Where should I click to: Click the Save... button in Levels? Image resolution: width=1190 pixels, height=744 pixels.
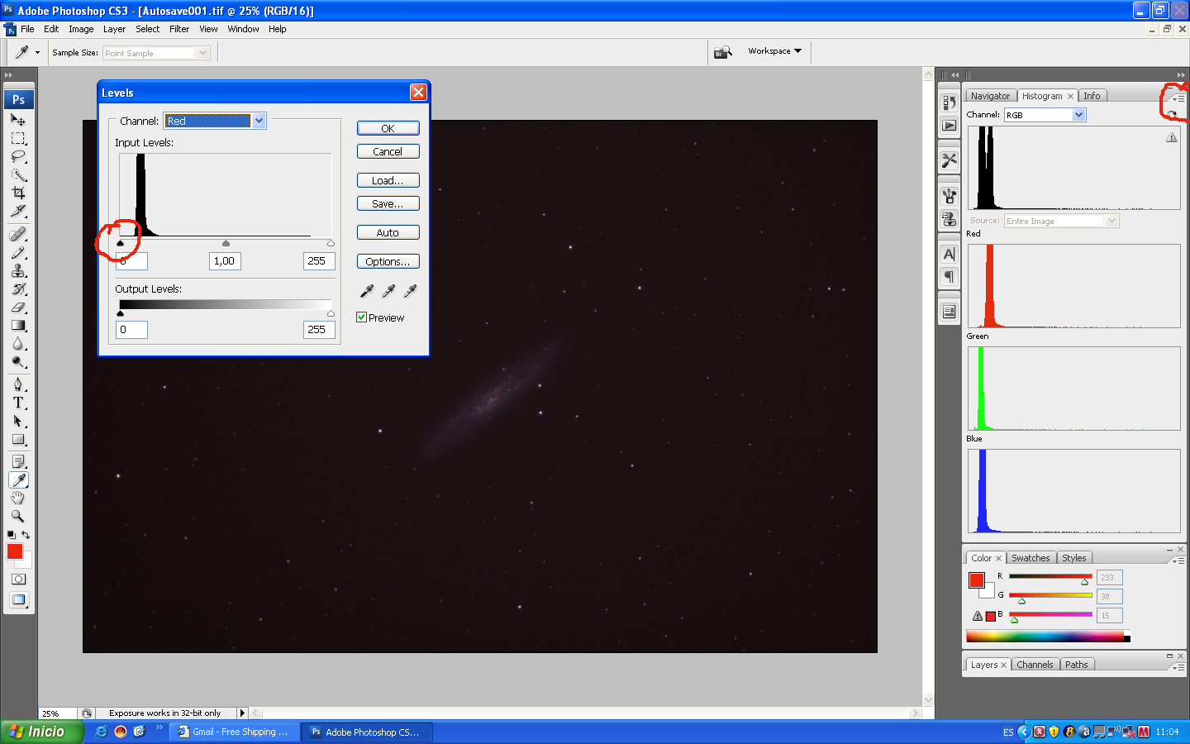388,203
